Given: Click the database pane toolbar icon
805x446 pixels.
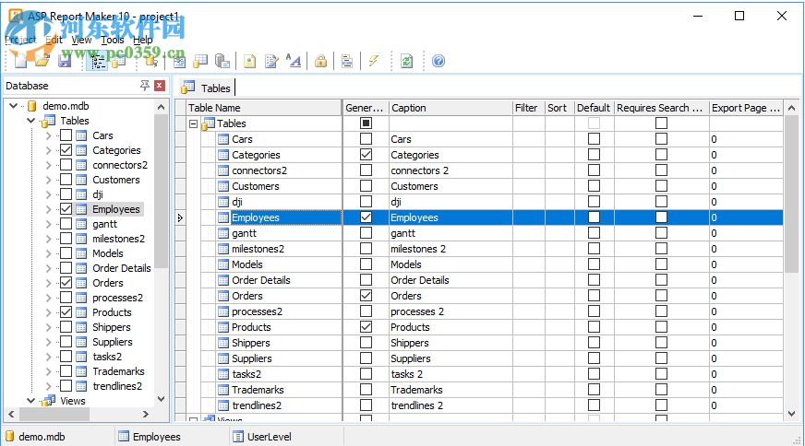Looking at the screenshot, I should point(118,61).
